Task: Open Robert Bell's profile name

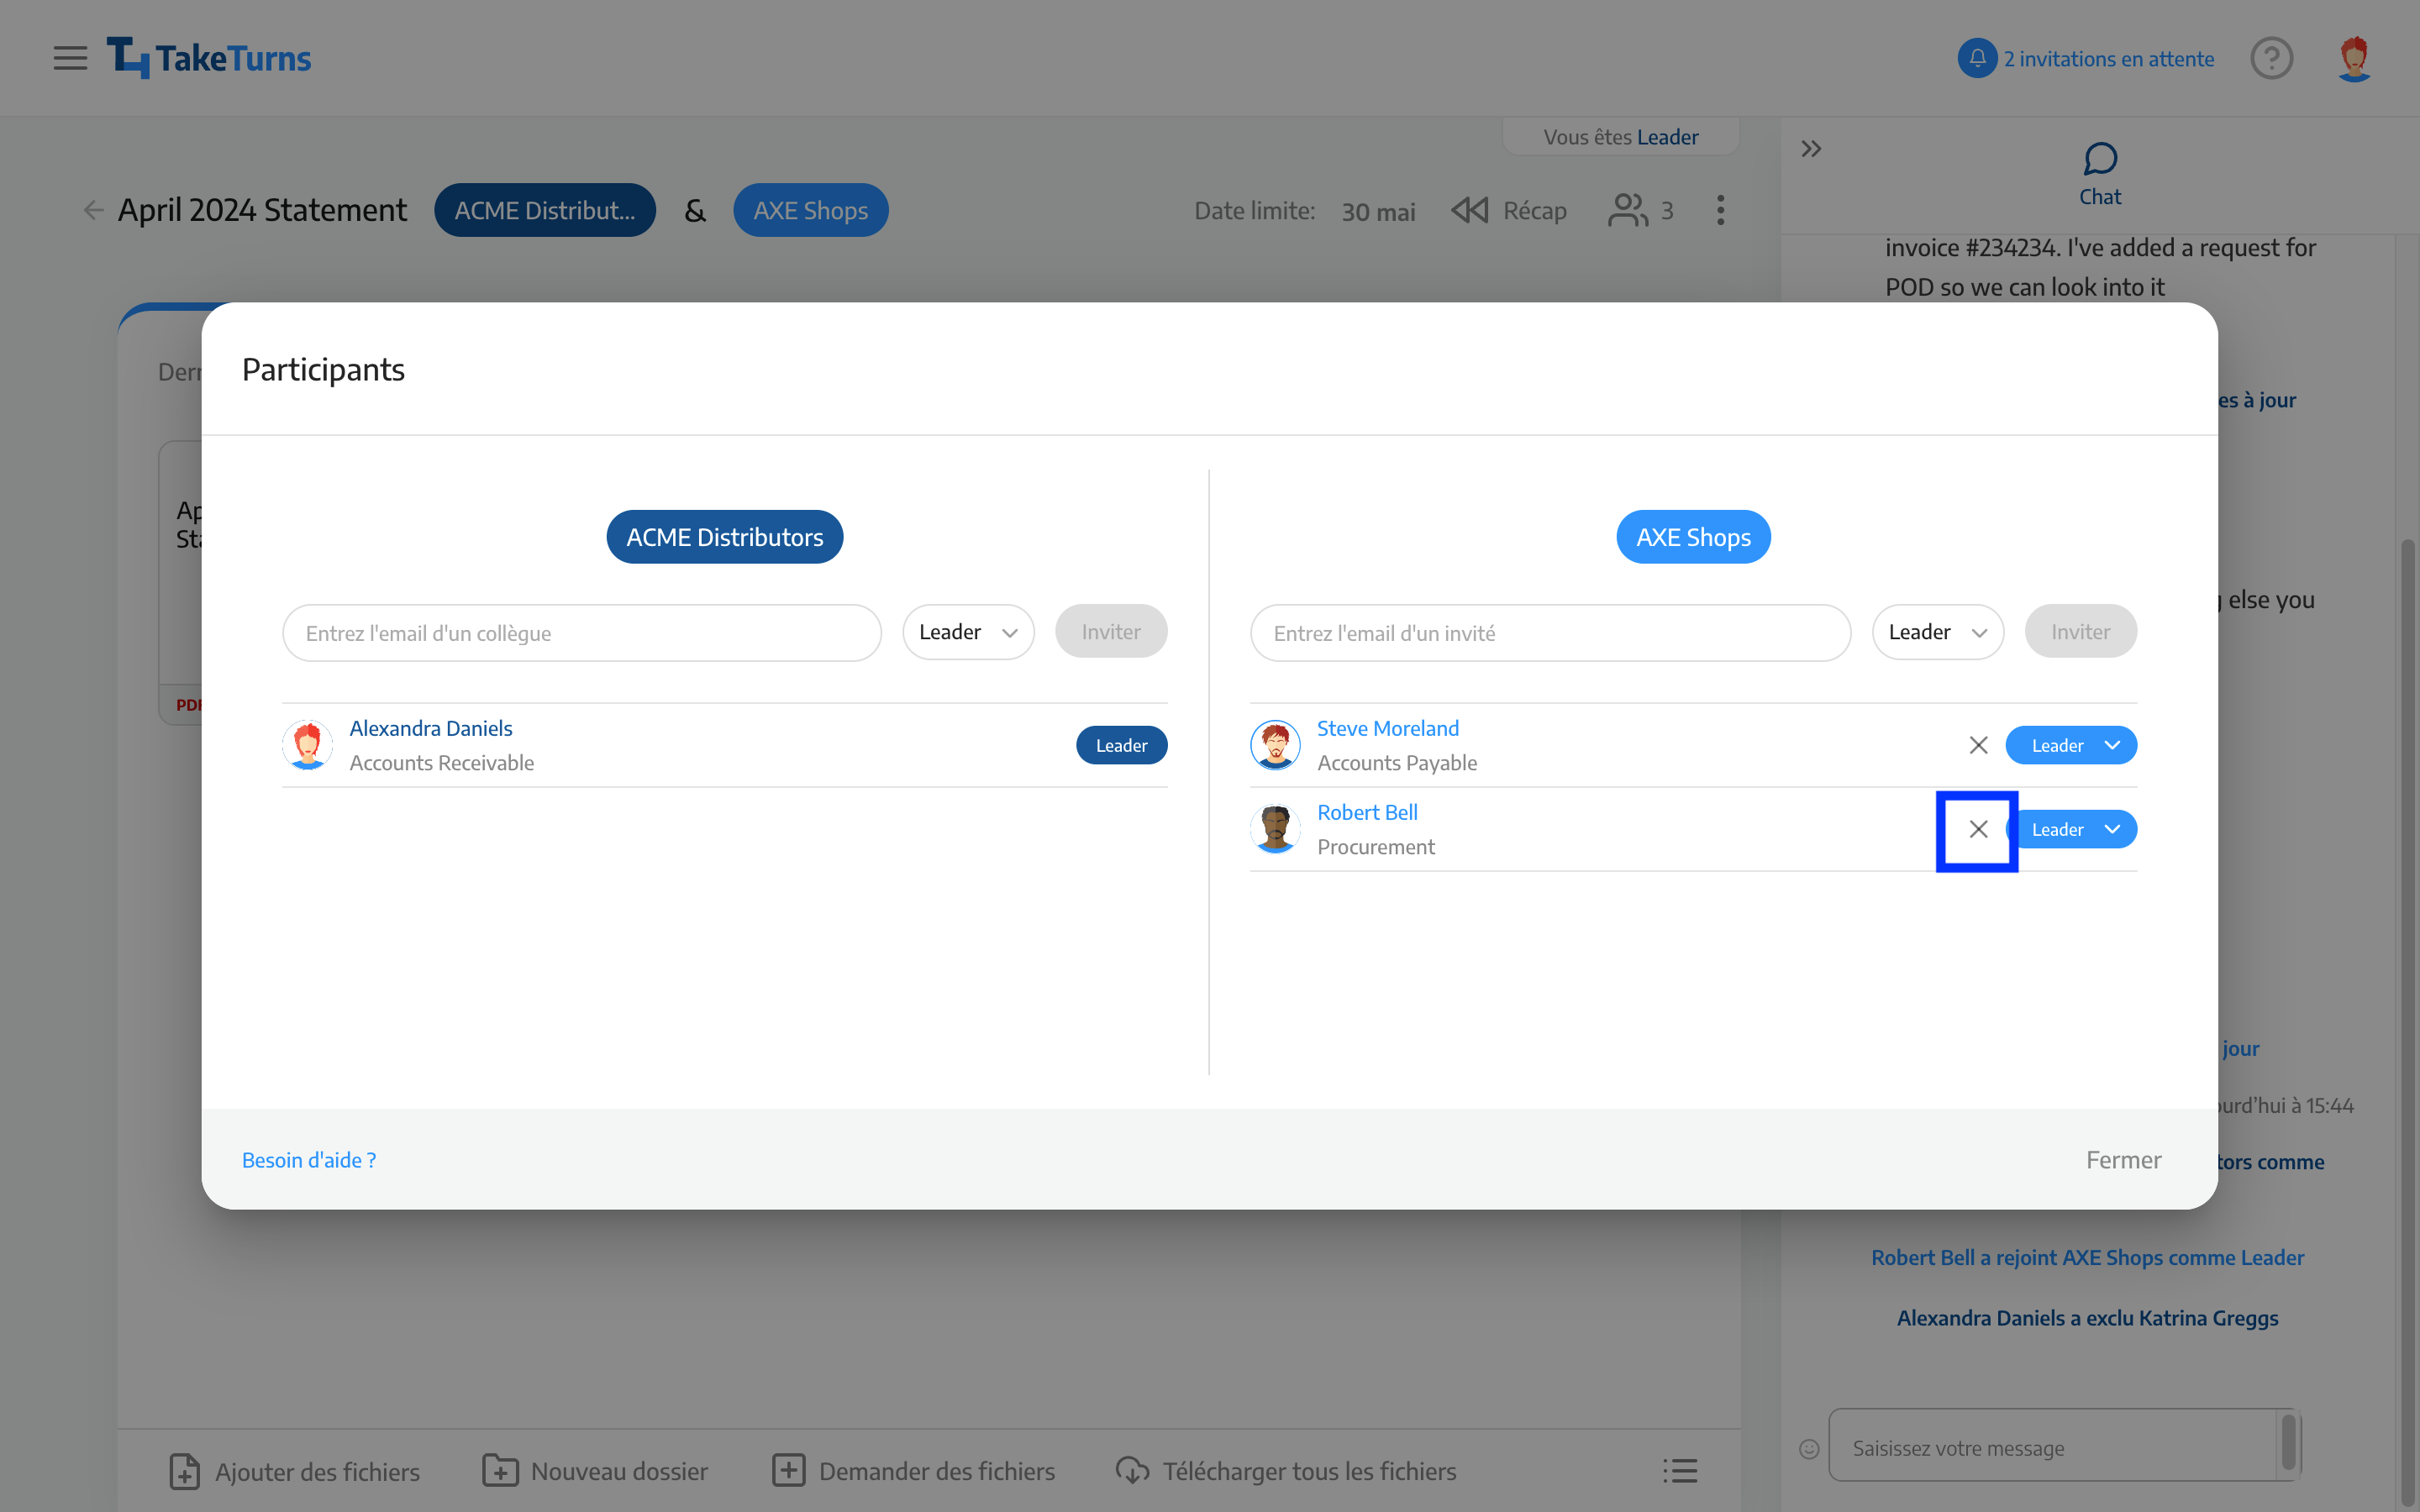Action: [1367, 812]
